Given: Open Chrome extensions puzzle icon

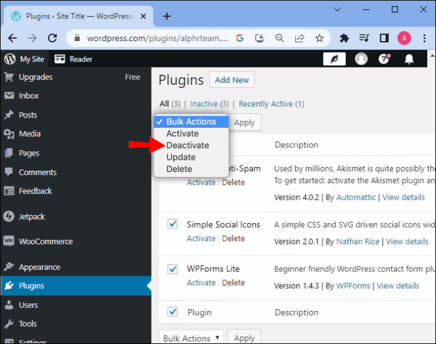Looking at the screenshot, I should [x=344, y=38].
